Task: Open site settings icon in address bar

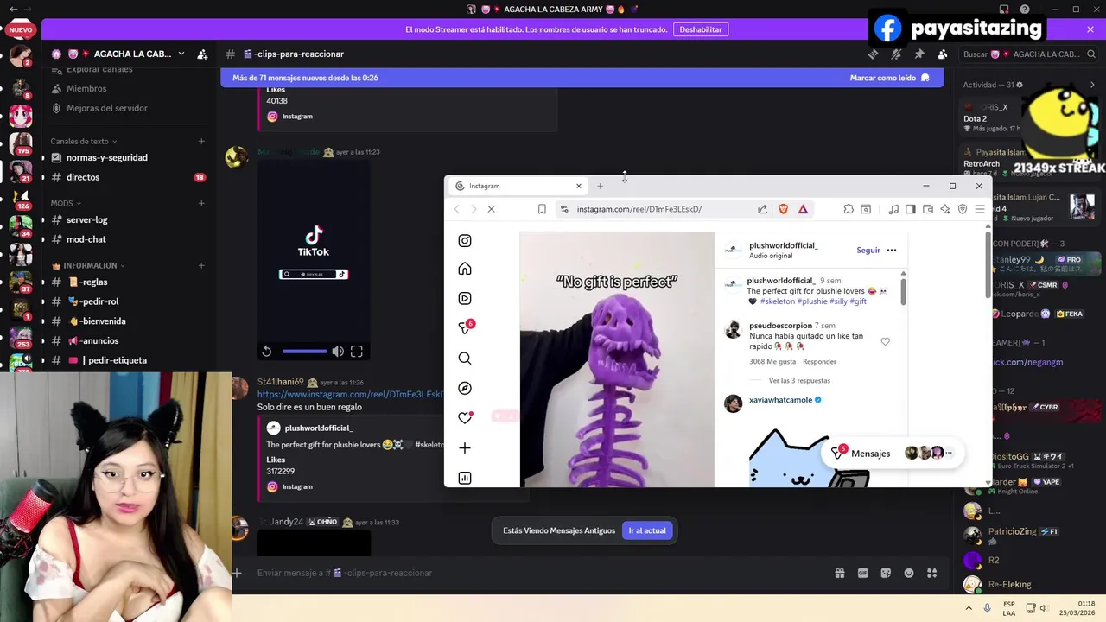Action: pyautogui.click(x=564, y=209)
